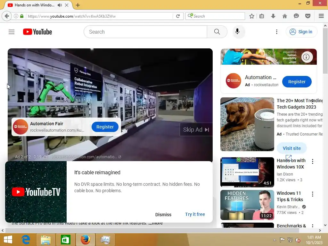Viewport: 328px width, 246px height.
Task: Open 'Windows 11 Tips & Tricks' video title
Action: (290, 196)
